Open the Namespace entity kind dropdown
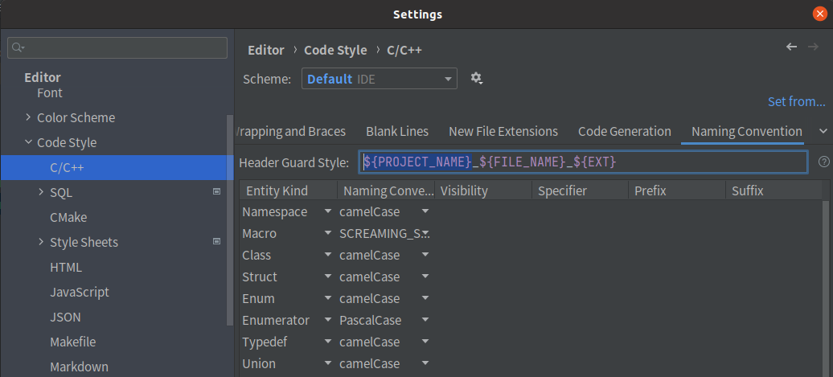 click(328, 211)
